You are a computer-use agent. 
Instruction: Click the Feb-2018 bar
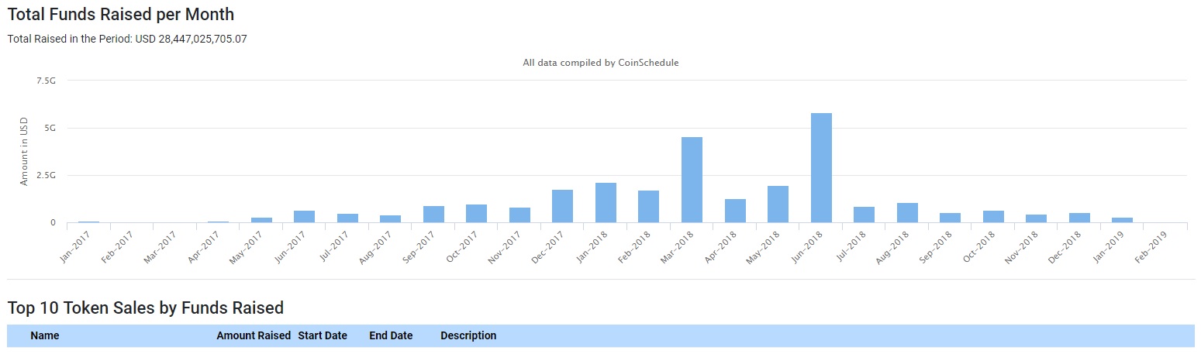[648, 207]
